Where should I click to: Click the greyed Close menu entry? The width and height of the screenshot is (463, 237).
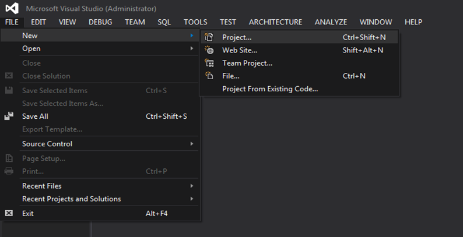click(100, 63)
